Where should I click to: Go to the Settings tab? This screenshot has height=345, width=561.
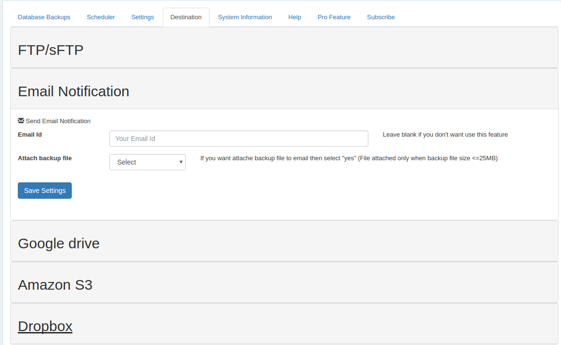143,17
